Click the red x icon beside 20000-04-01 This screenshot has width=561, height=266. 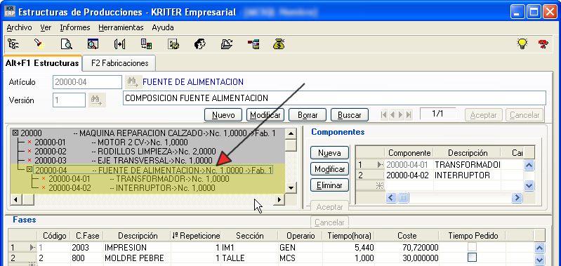(x=44, y=178)
